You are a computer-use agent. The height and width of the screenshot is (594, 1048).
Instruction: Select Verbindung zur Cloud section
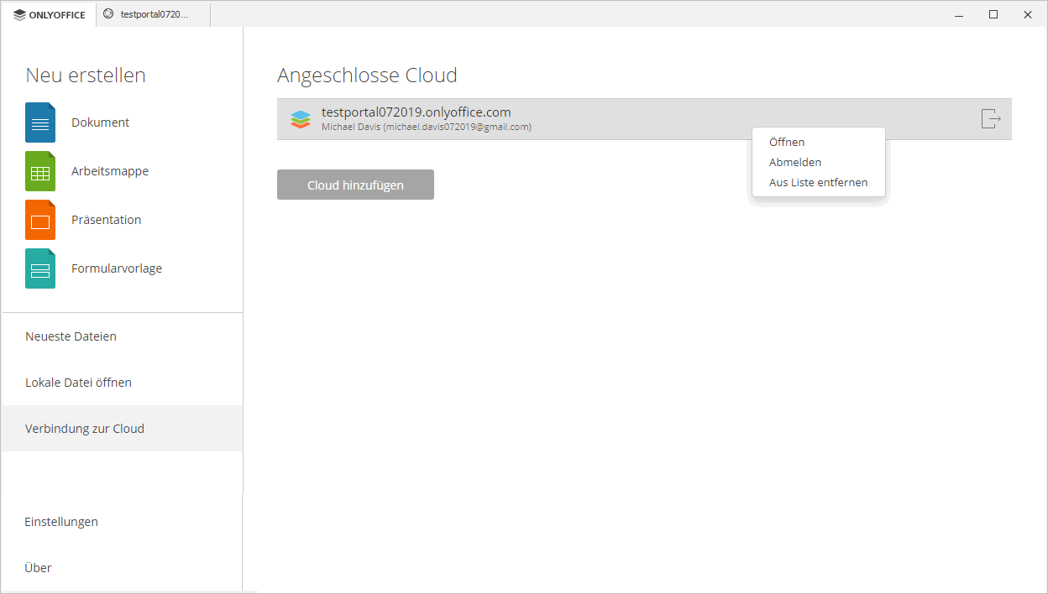click(123, 429)
